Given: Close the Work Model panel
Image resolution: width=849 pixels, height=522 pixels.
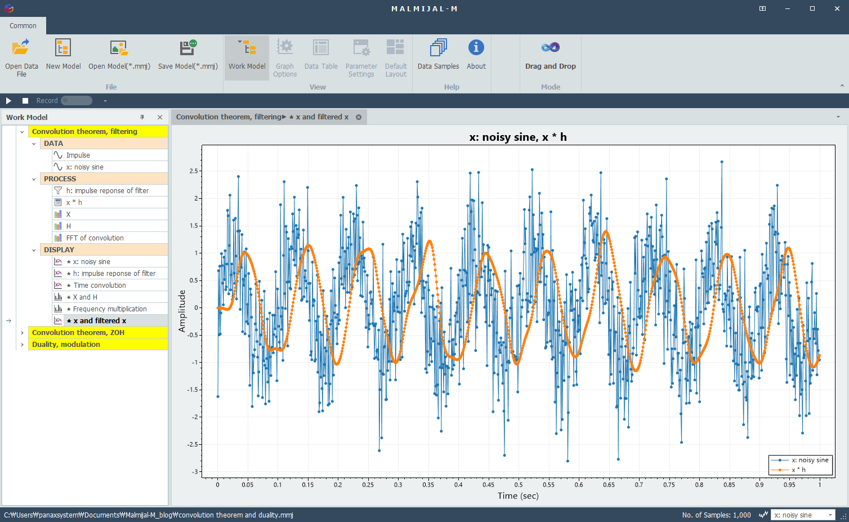Looking at the screenshot, I should tap(160, 117).
